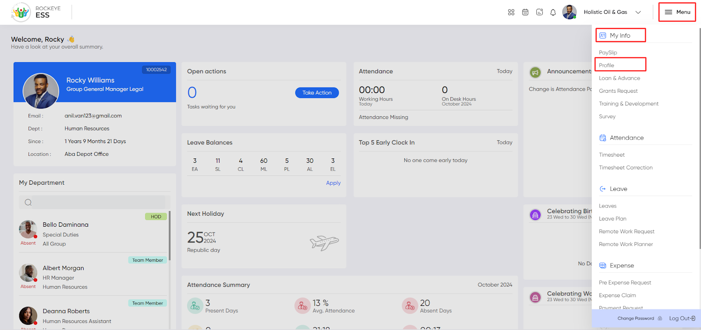Open Expense Claim menu item
Image resolution: width=701 pixels, height=330 pixels.
(x=617, y=295)
